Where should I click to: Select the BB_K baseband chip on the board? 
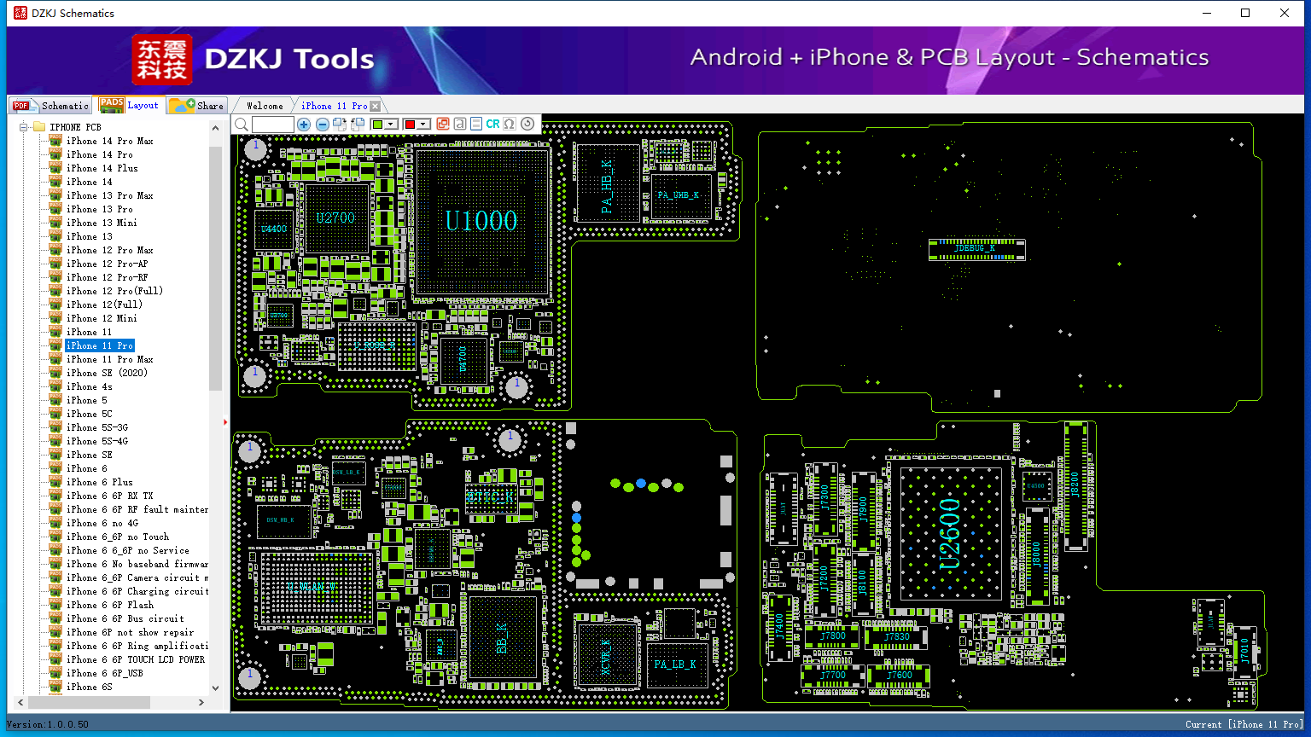pos(503,637)
